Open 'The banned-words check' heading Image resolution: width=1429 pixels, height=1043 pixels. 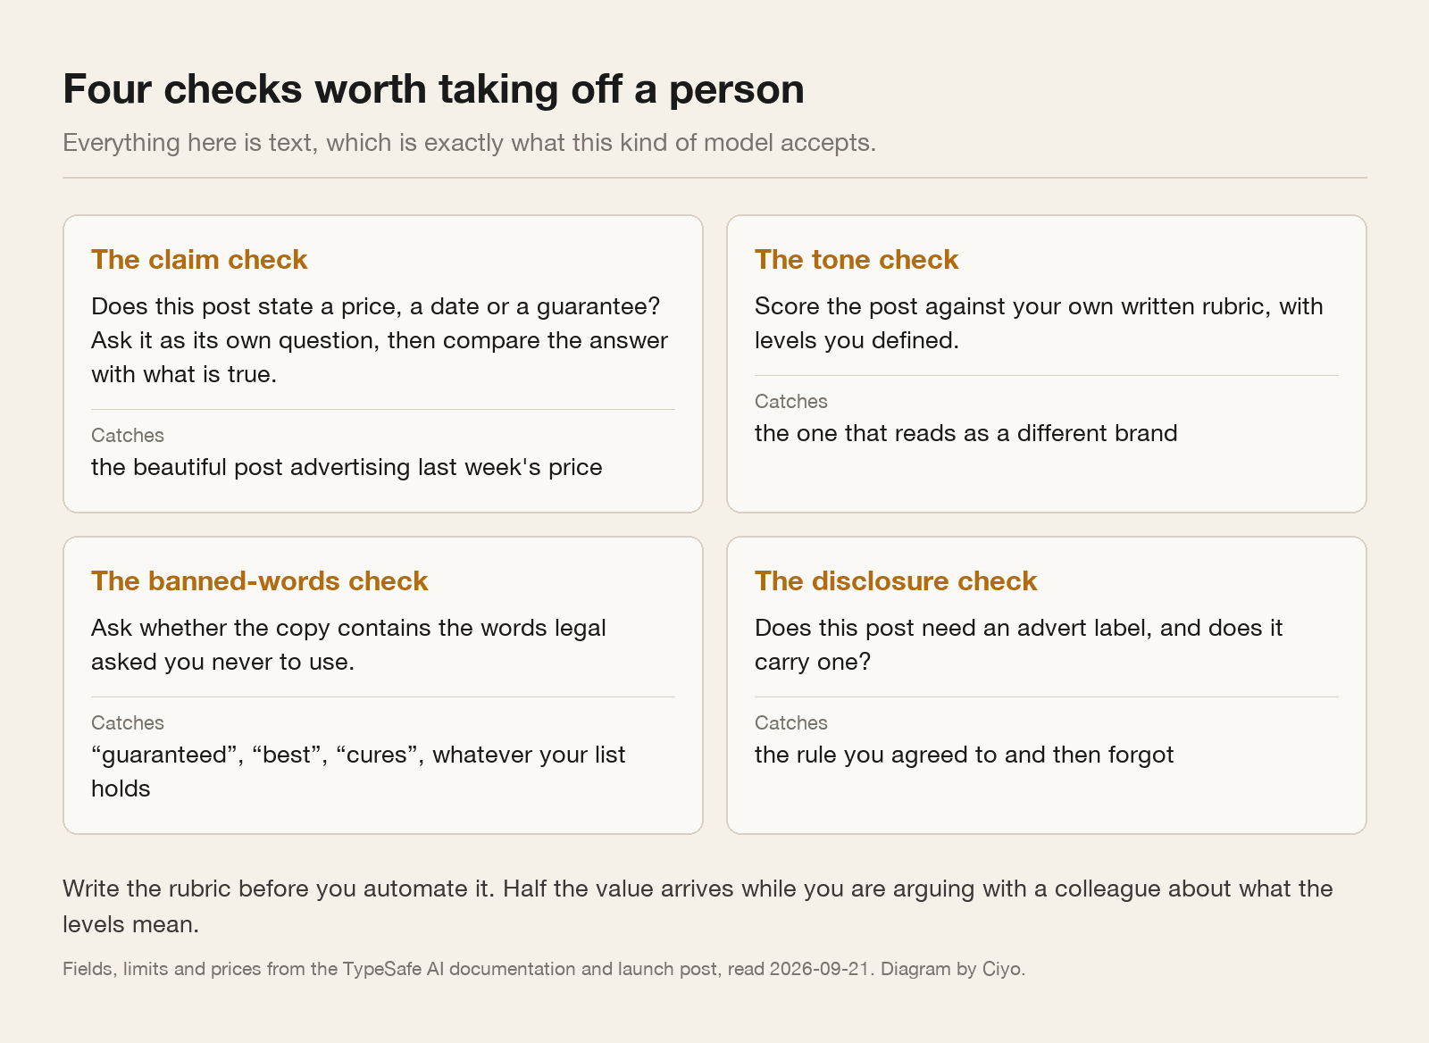click(x=260, y=581)
